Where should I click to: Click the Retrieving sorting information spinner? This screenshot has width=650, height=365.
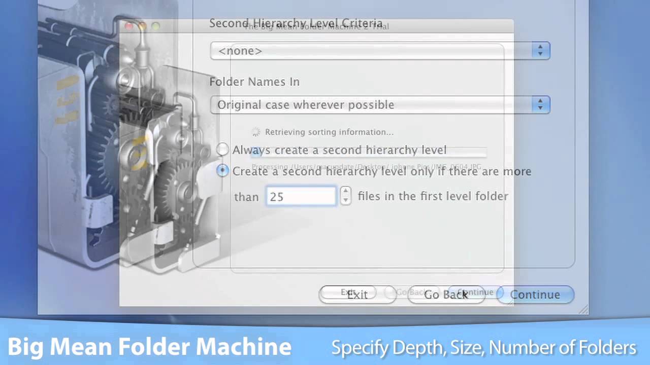click(x=256, y=132)
